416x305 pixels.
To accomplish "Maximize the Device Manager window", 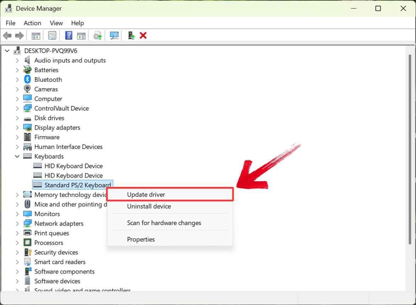I will tap(378, 8).
